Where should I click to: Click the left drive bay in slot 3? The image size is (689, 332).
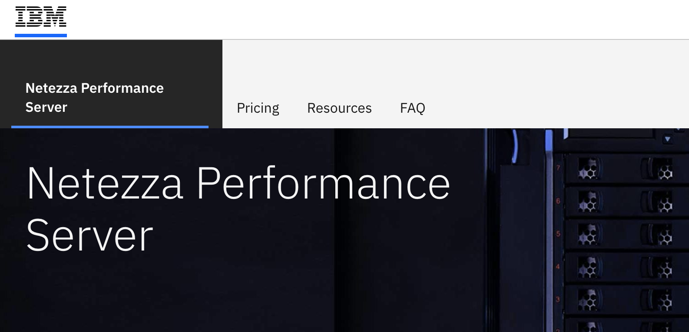[x=589, y=301]
